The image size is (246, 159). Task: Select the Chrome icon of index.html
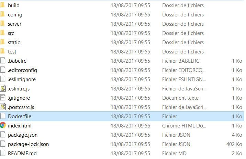[3, 125]
